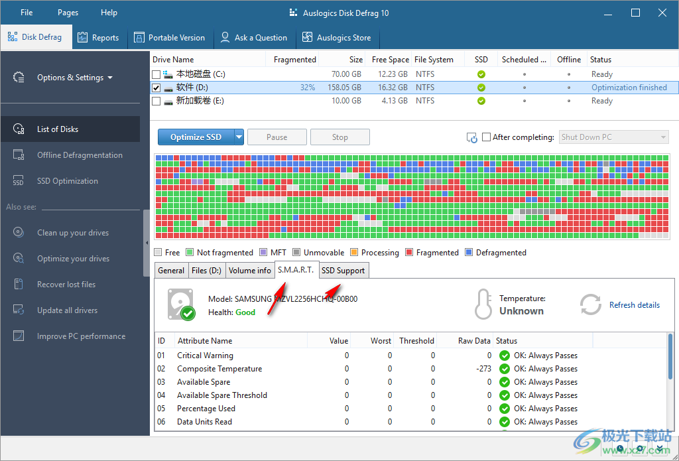Click the Not fragmented green legend swatch
Viewport: 679px width, 461px height.
(190, 252)
